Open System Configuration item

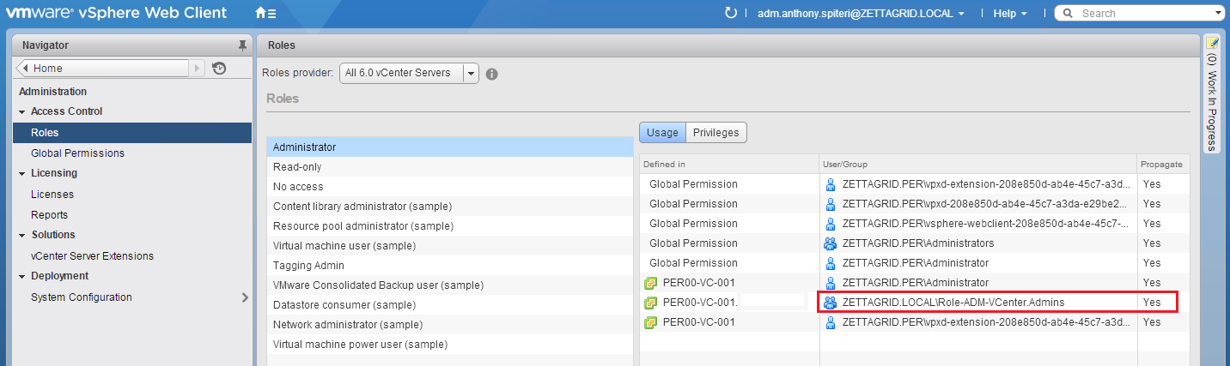(x=82, y=297)
